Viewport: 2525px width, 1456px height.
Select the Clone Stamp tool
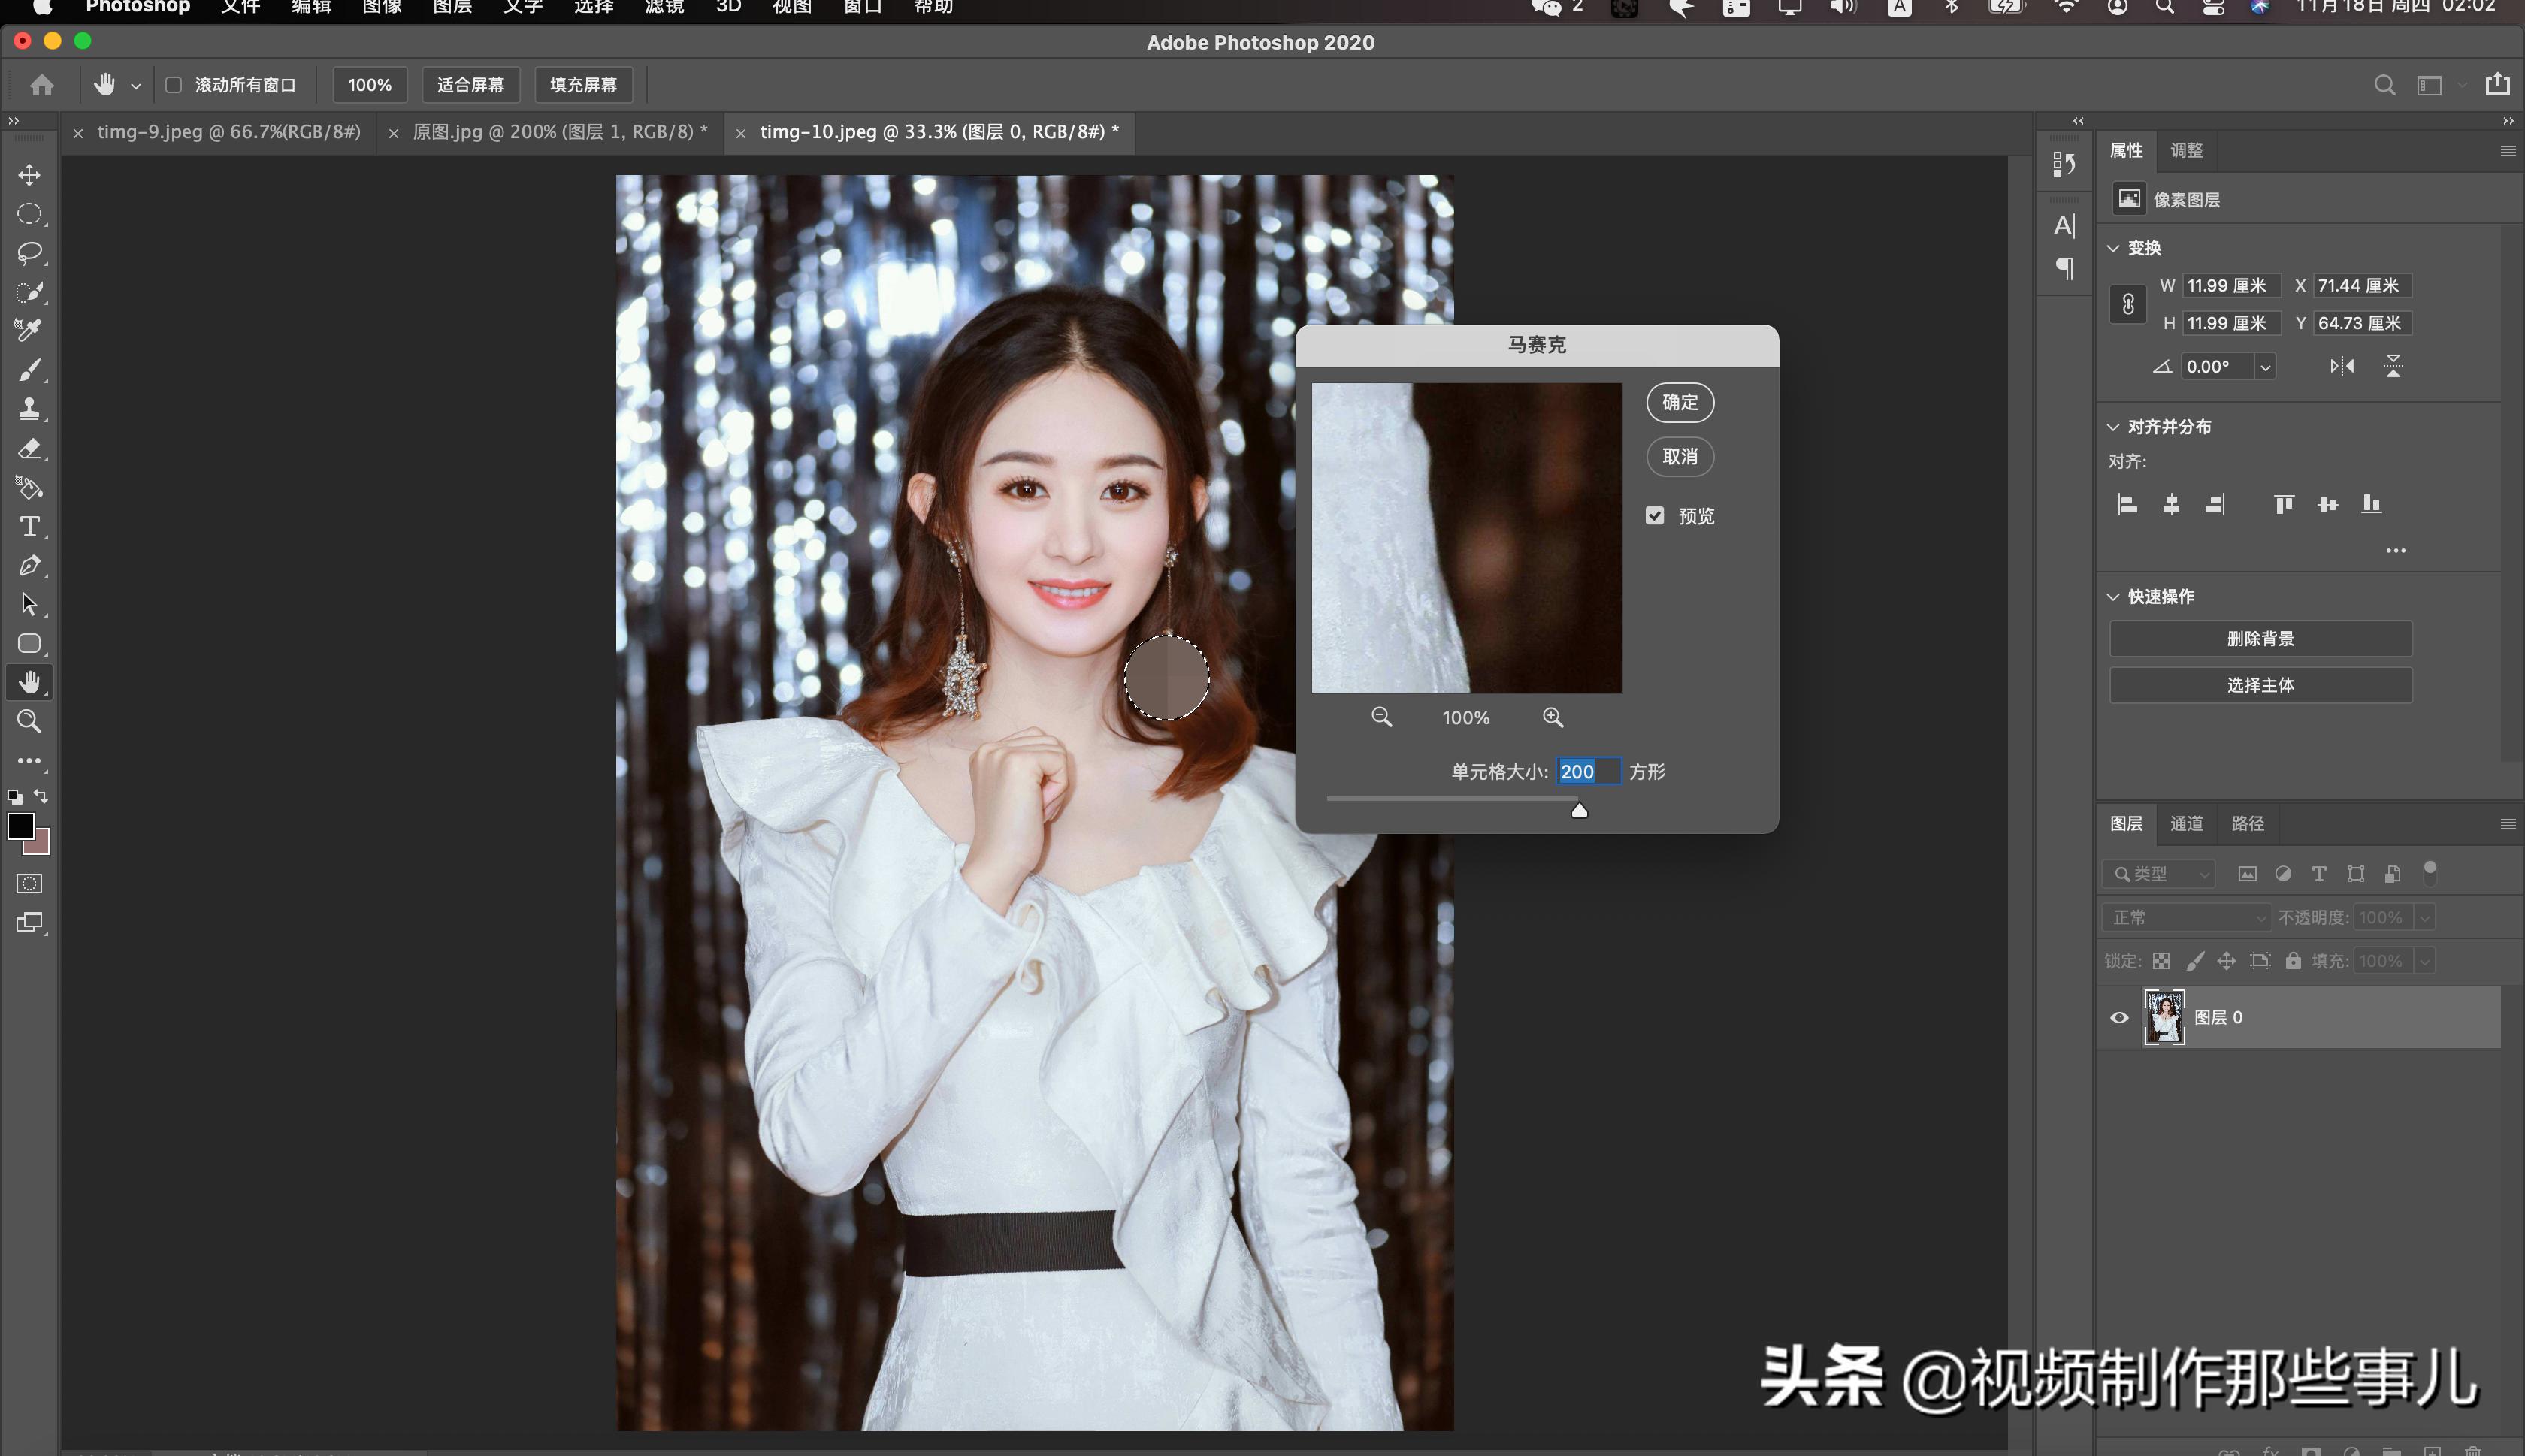[x=29, y=409]
